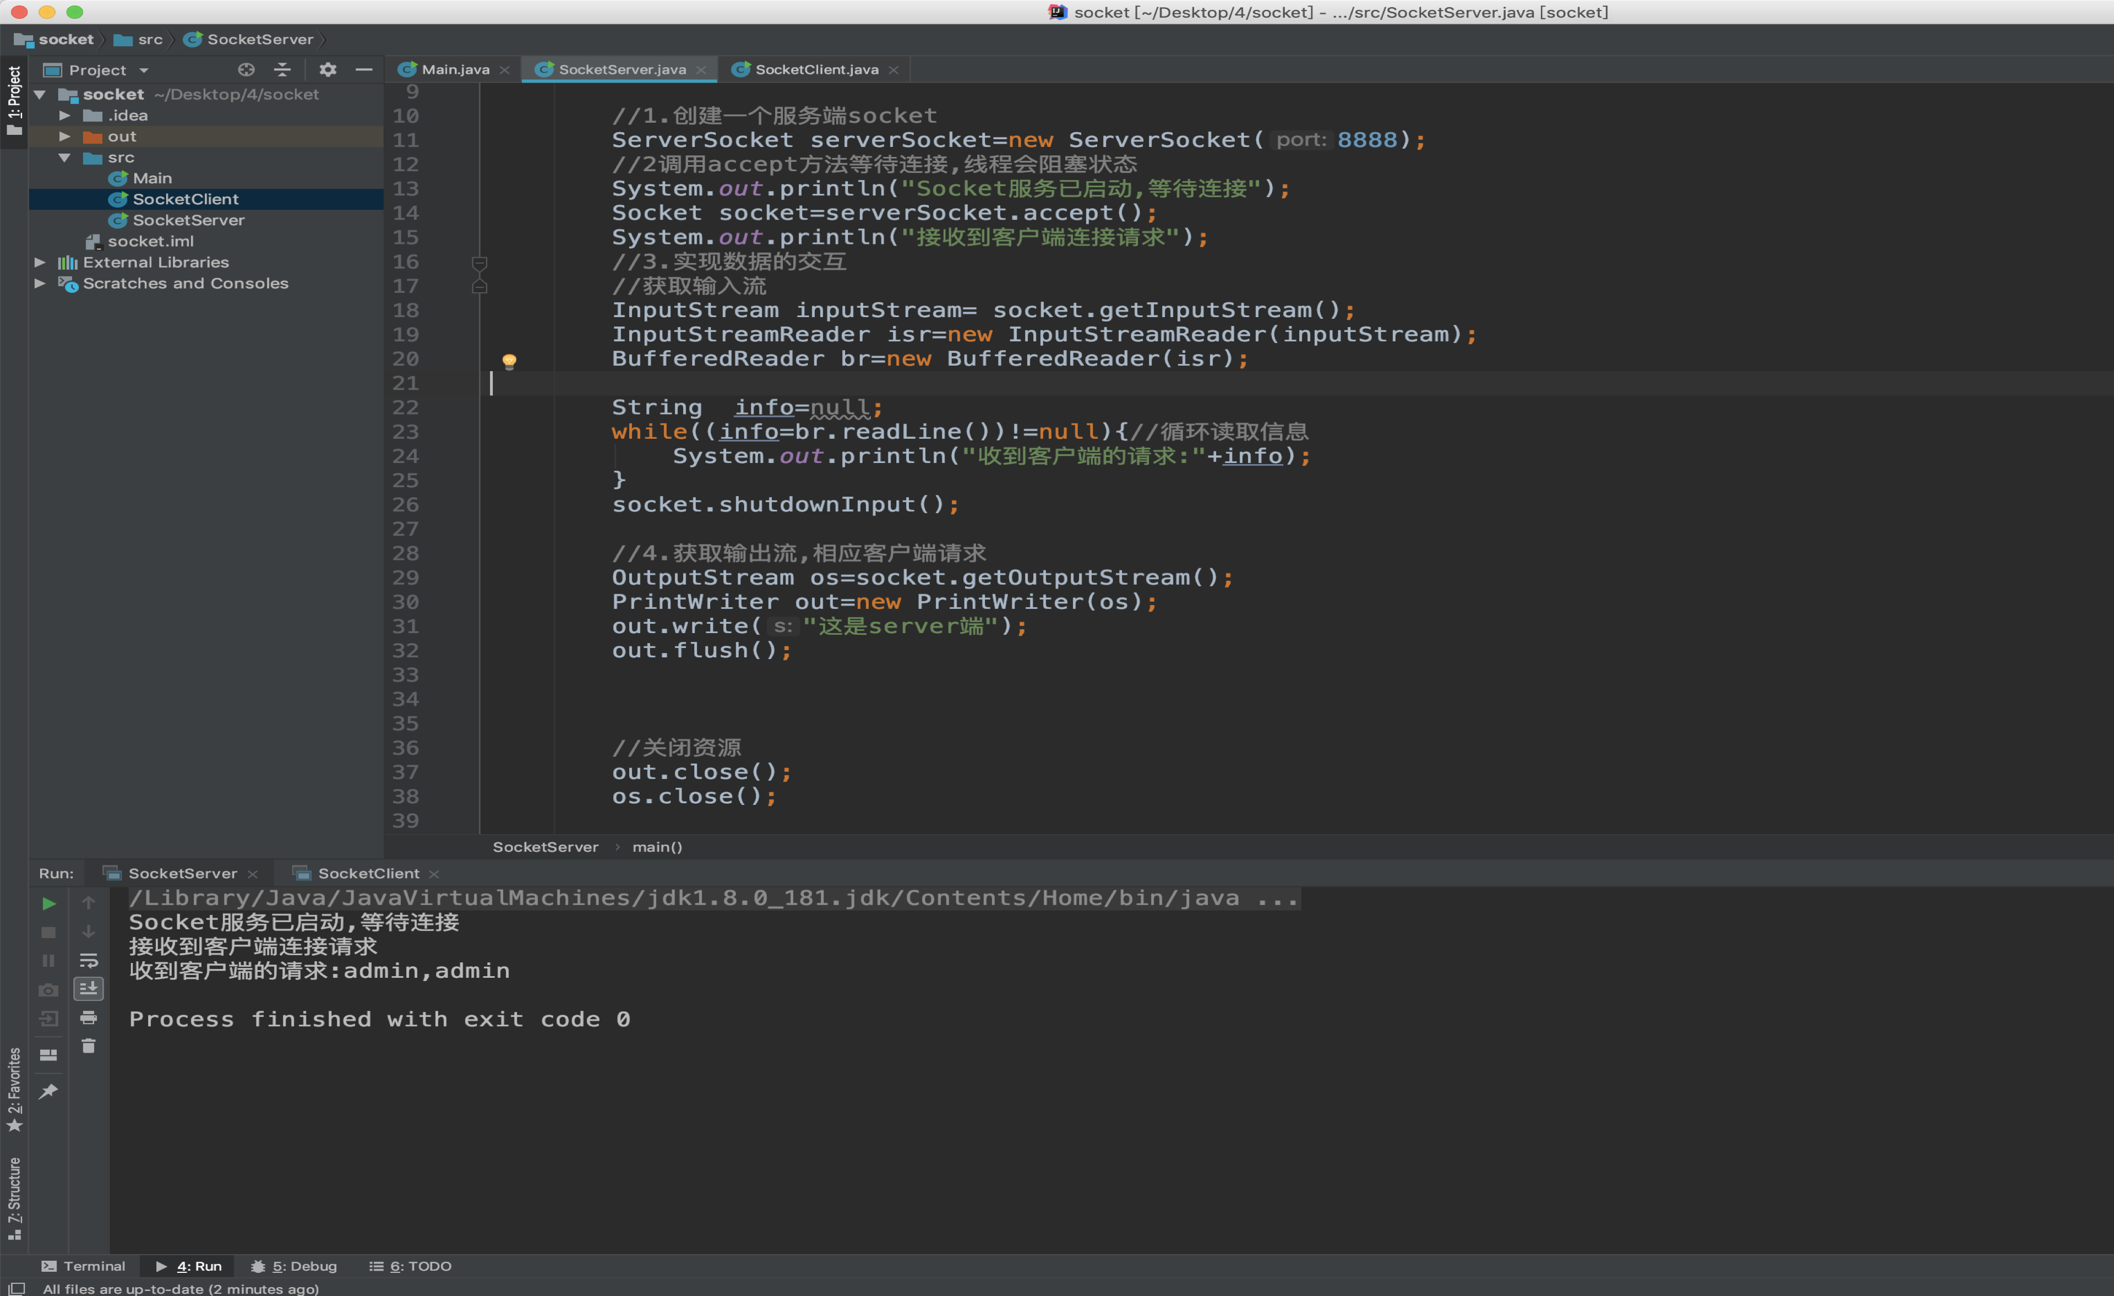Viewport: 2114px width, 1296px height.
Task: Switch to the SocketClient run tab
Action: point(368,873)
